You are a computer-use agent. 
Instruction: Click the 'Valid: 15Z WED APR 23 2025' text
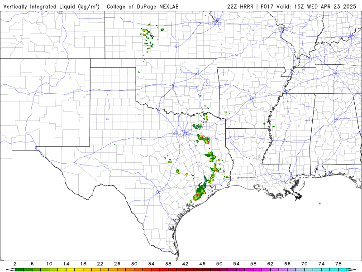[x=316, y=7]
